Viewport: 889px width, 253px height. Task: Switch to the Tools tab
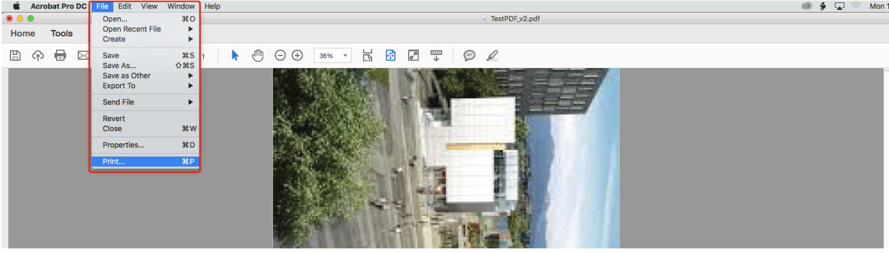pyautogui.click(x=61, y=34)
